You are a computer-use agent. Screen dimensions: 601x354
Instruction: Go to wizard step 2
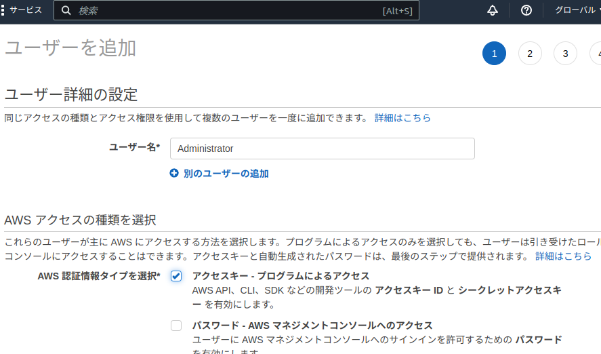[530, 54]
